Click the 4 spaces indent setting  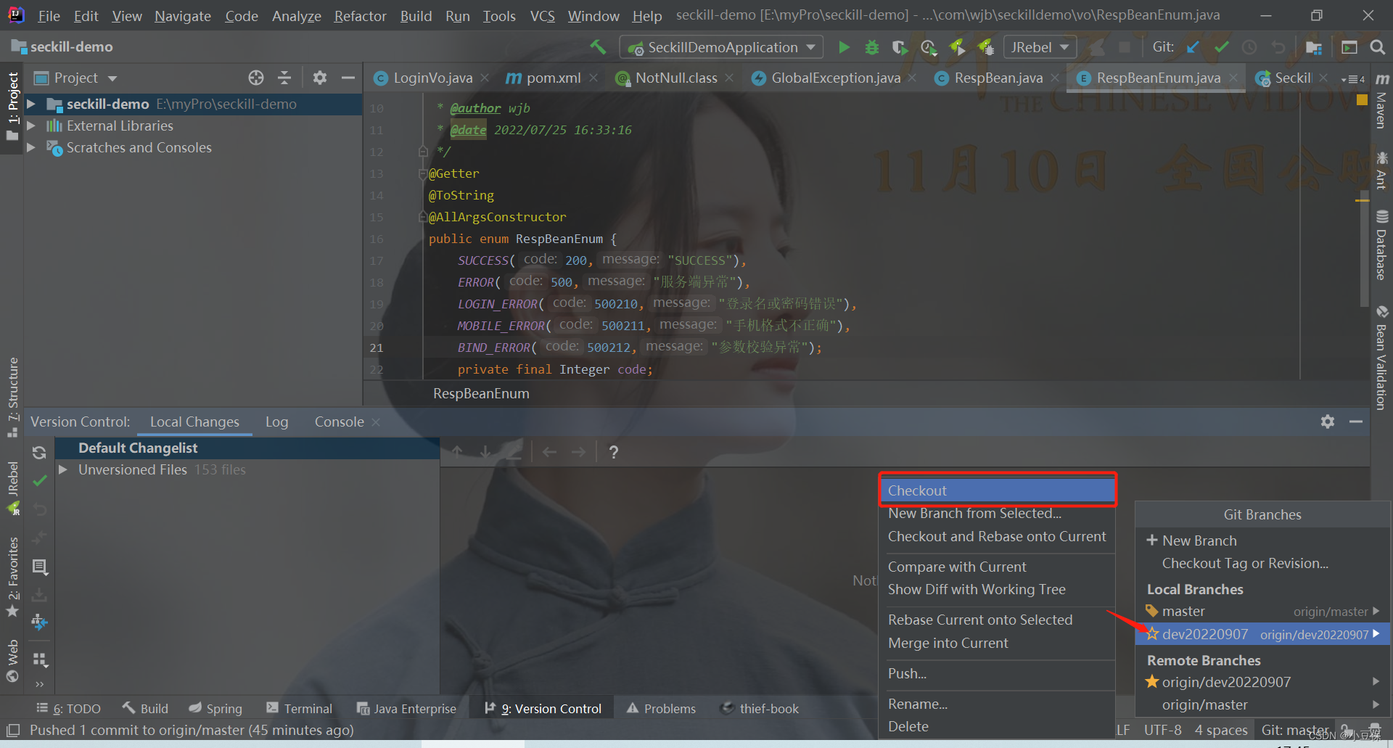1221,730
